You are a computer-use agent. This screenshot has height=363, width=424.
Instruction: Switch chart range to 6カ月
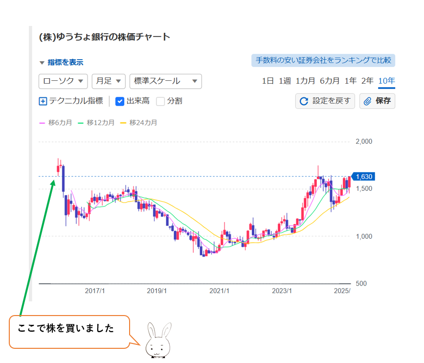(330, 81)
